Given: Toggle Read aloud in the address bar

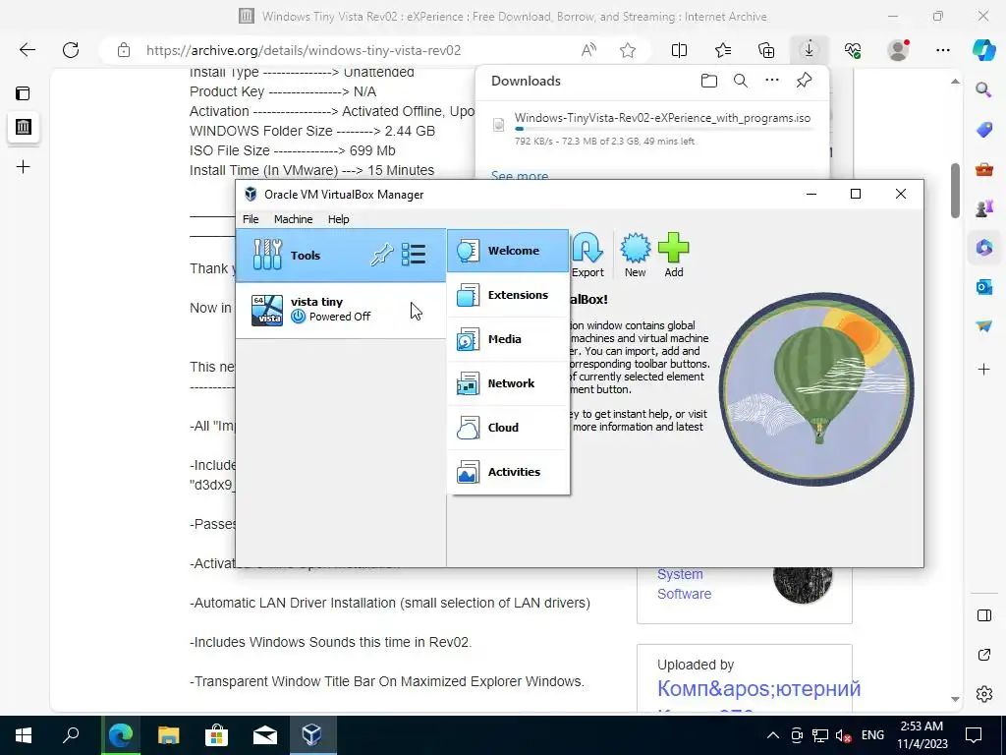Looking at the screenshot, I should point(588,50).
